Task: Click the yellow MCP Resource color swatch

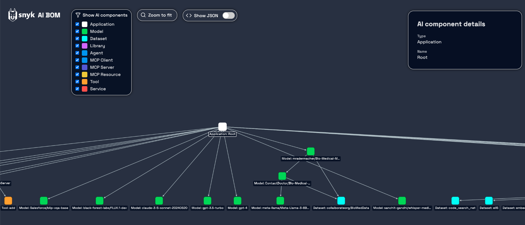Action: tap(85, 75)
